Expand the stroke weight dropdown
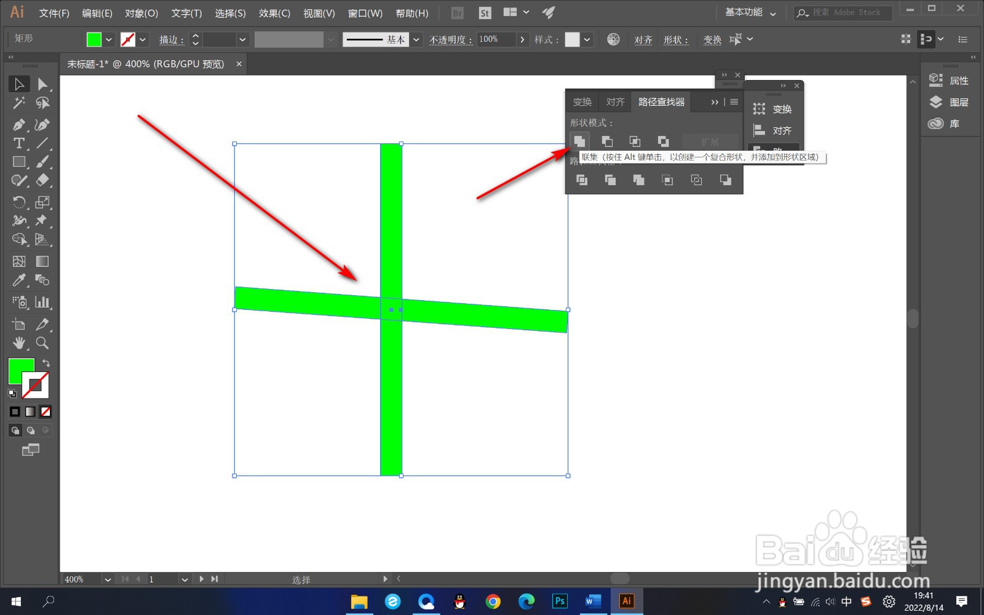The width and height of the screenshot is (984, 615). point(242,39)
